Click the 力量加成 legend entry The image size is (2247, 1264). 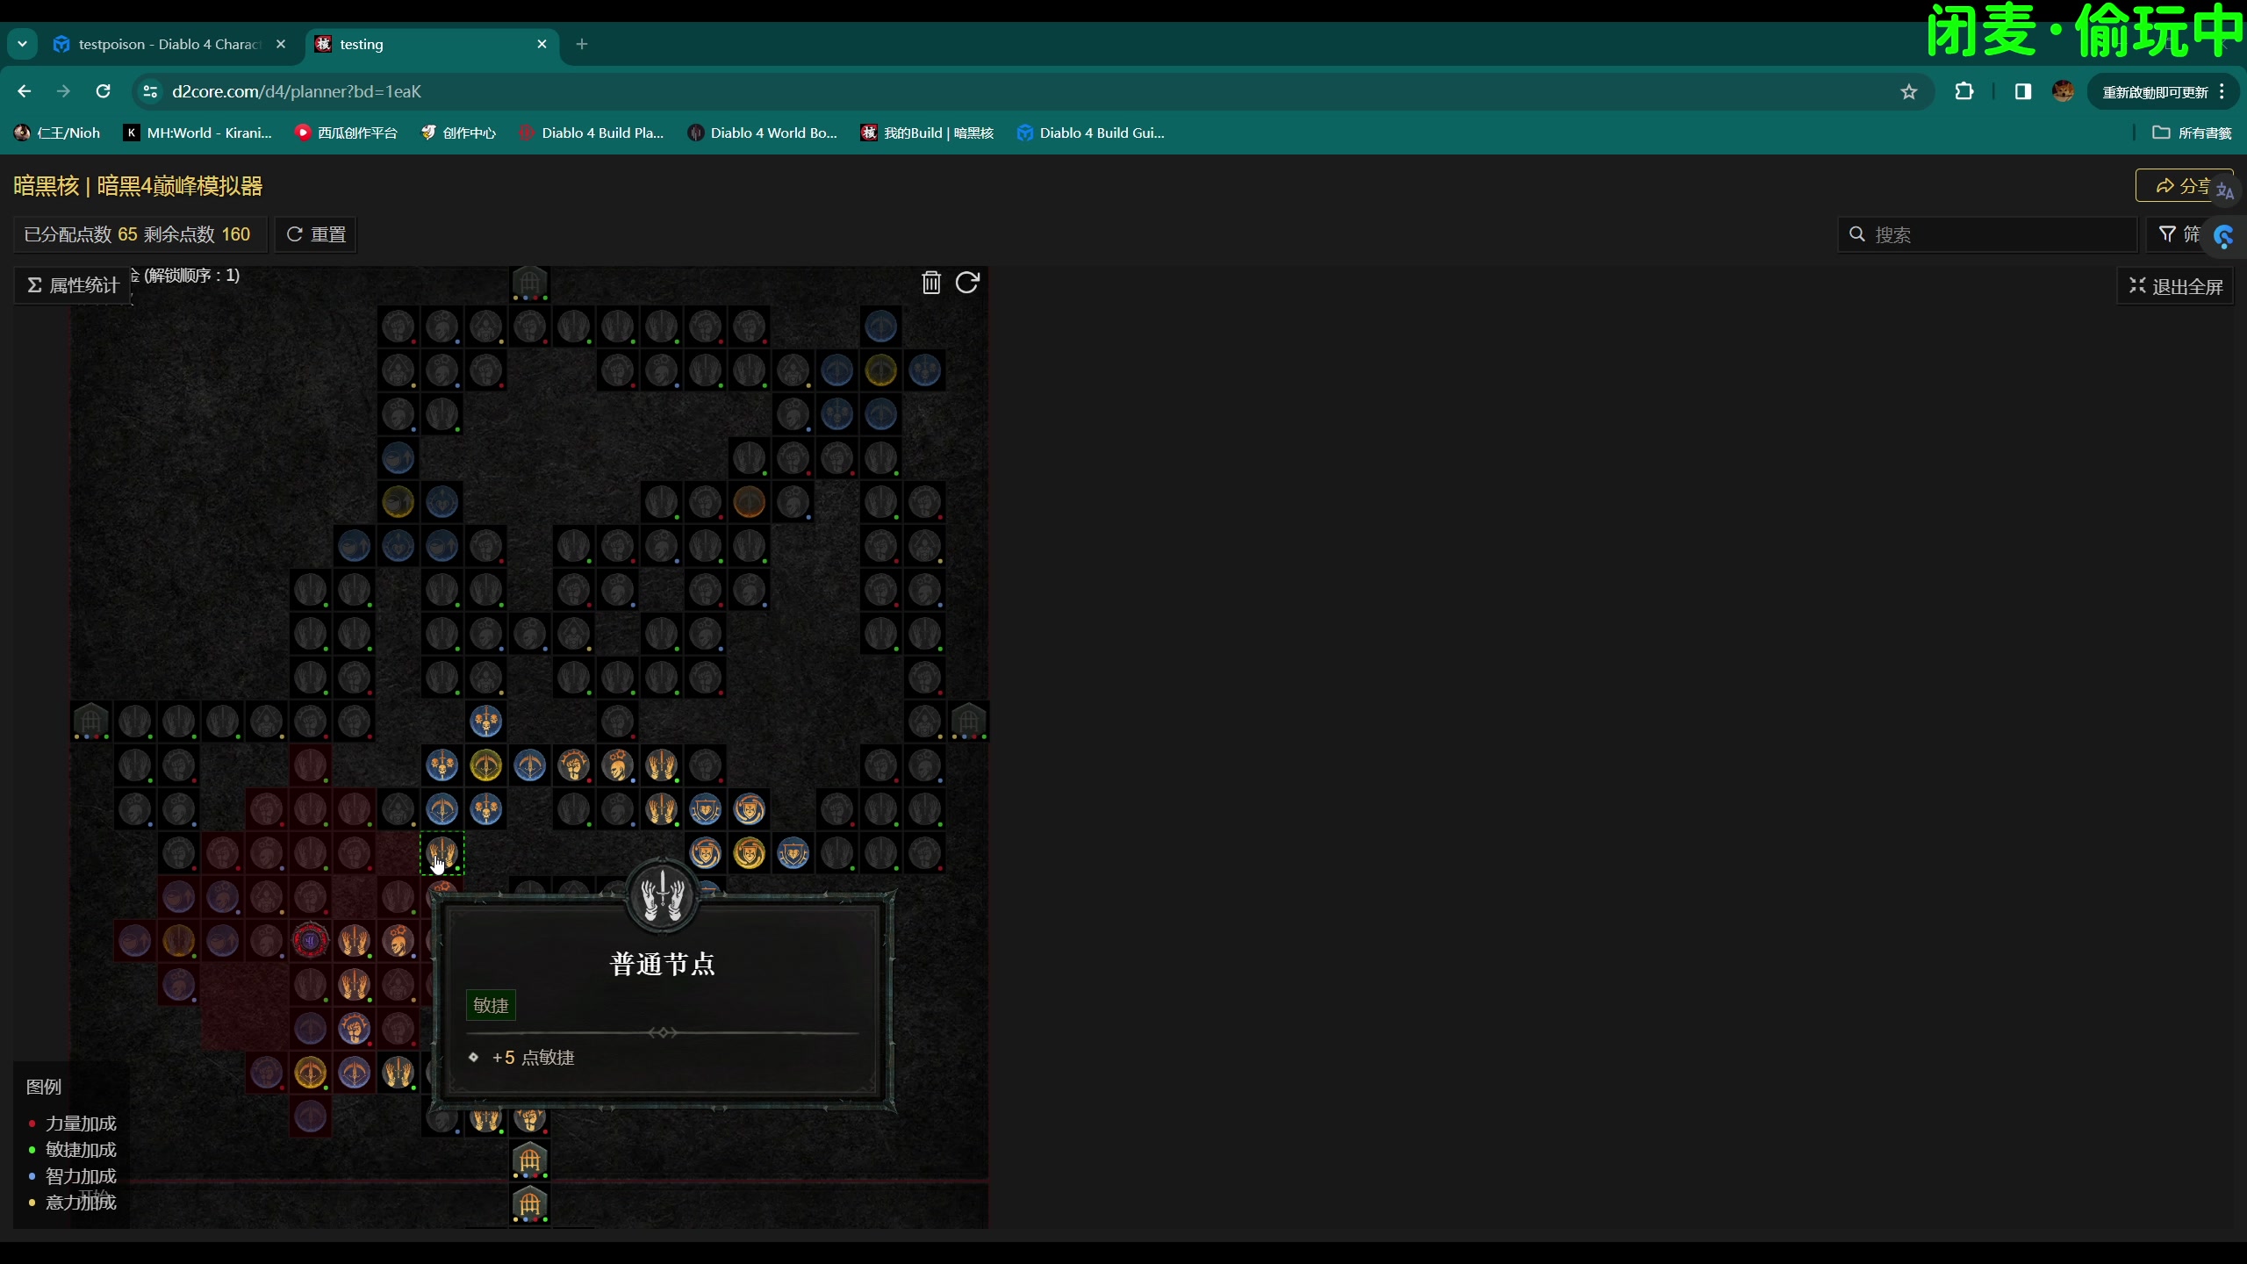[x=72, y=1124]
